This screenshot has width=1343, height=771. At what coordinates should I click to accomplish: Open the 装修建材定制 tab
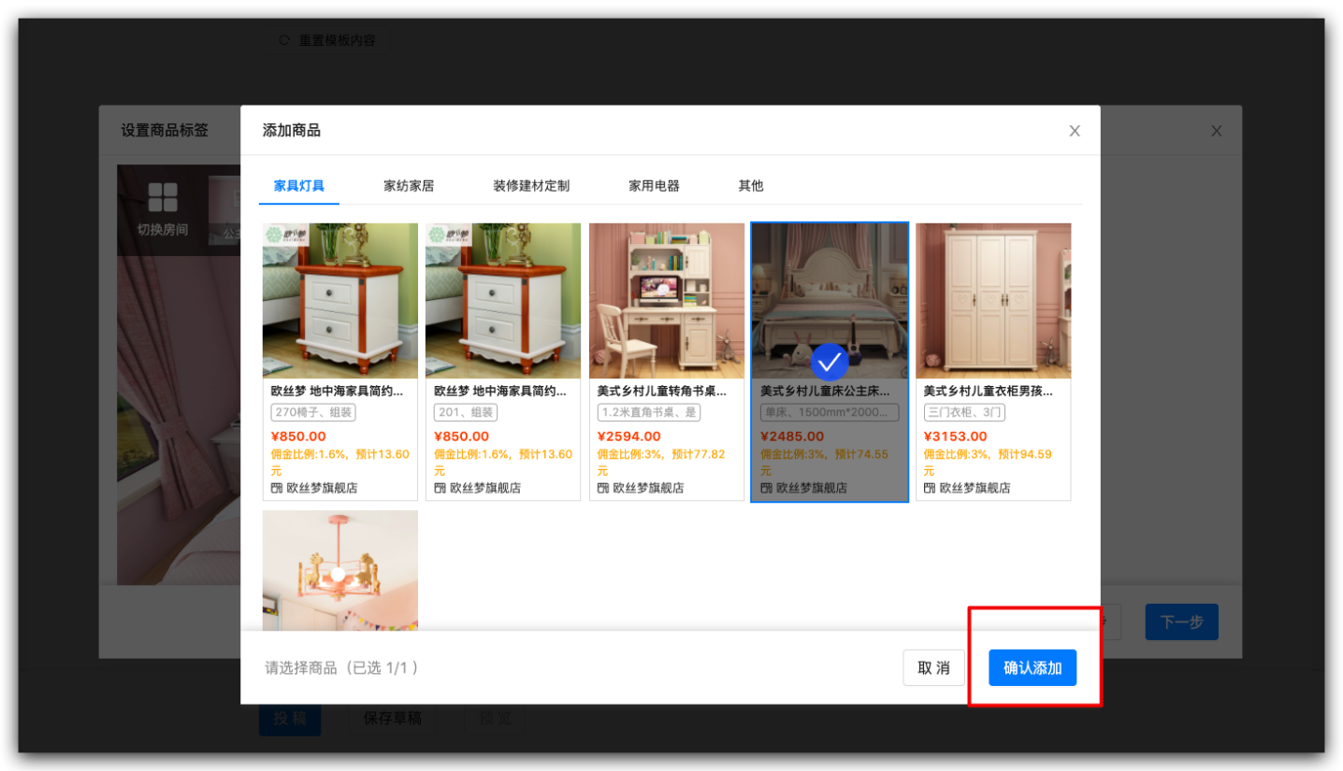(x=531, y=185)
